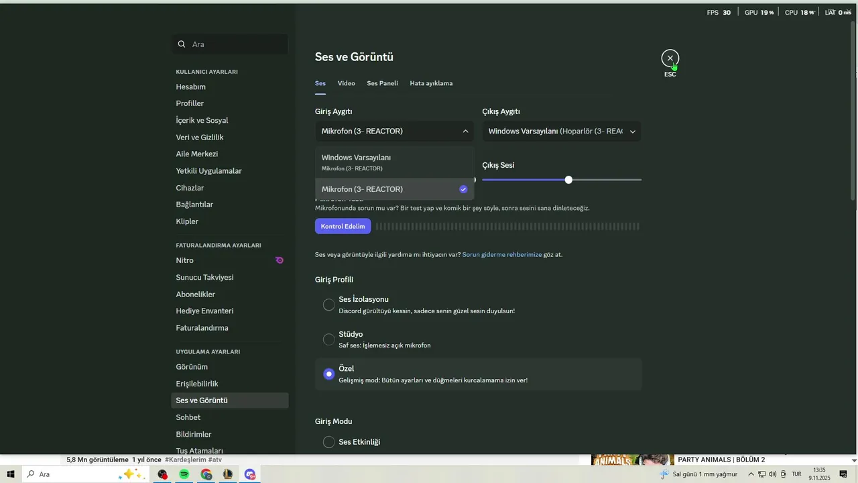Screen dimensions: 858x483
Task: Click the checkmark beside Mikrofon (3- REACTOR) option
Action: click(x=463, y=189)
